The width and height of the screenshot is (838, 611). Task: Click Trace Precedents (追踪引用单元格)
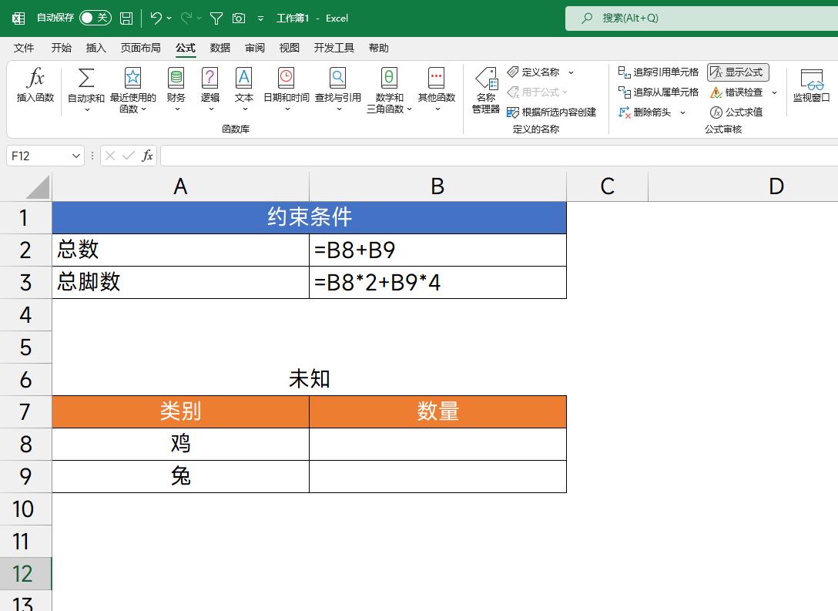pos(659,72)
